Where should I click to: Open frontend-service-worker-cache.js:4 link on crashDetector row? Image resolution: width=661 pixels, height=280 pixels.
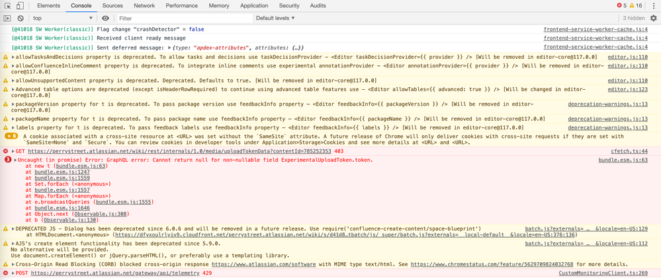pos(595,30)
